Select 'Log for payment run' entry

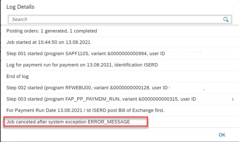(x=120, y=65)
